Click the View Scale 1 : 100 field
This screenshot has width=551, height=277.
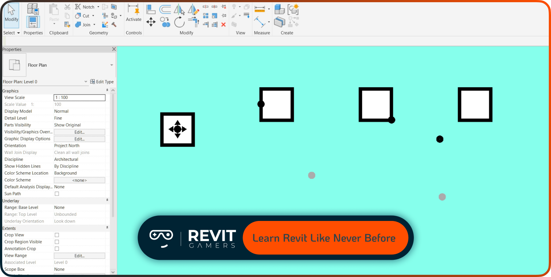(79, 97)
